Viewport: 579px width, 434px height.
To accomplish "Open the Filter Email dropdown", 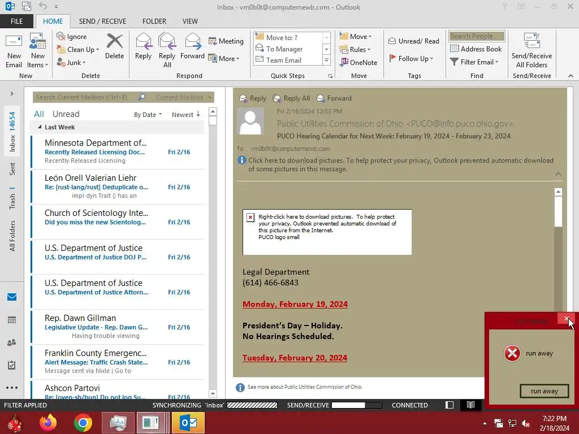I will (x=474, y=62).
